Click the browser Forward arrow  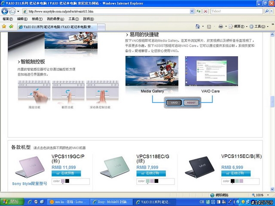[12, 12]
